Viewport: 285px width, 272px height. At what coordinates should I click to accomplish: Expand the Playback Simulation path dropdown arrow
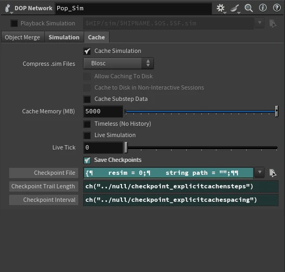pos(260,23)
